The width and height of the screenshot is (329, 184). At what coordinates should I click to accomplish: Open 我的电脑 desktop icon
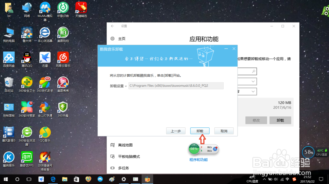coord(9,35)
